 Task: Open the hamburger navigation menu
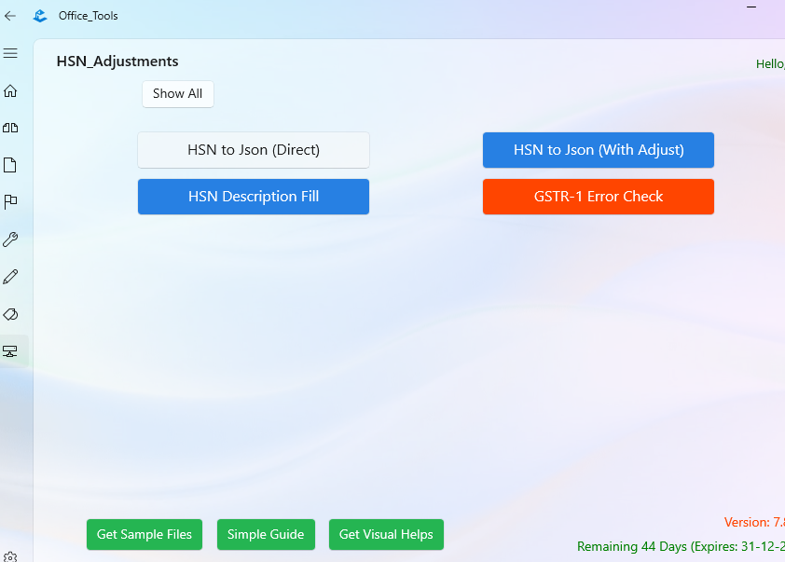tap(10, 53)
